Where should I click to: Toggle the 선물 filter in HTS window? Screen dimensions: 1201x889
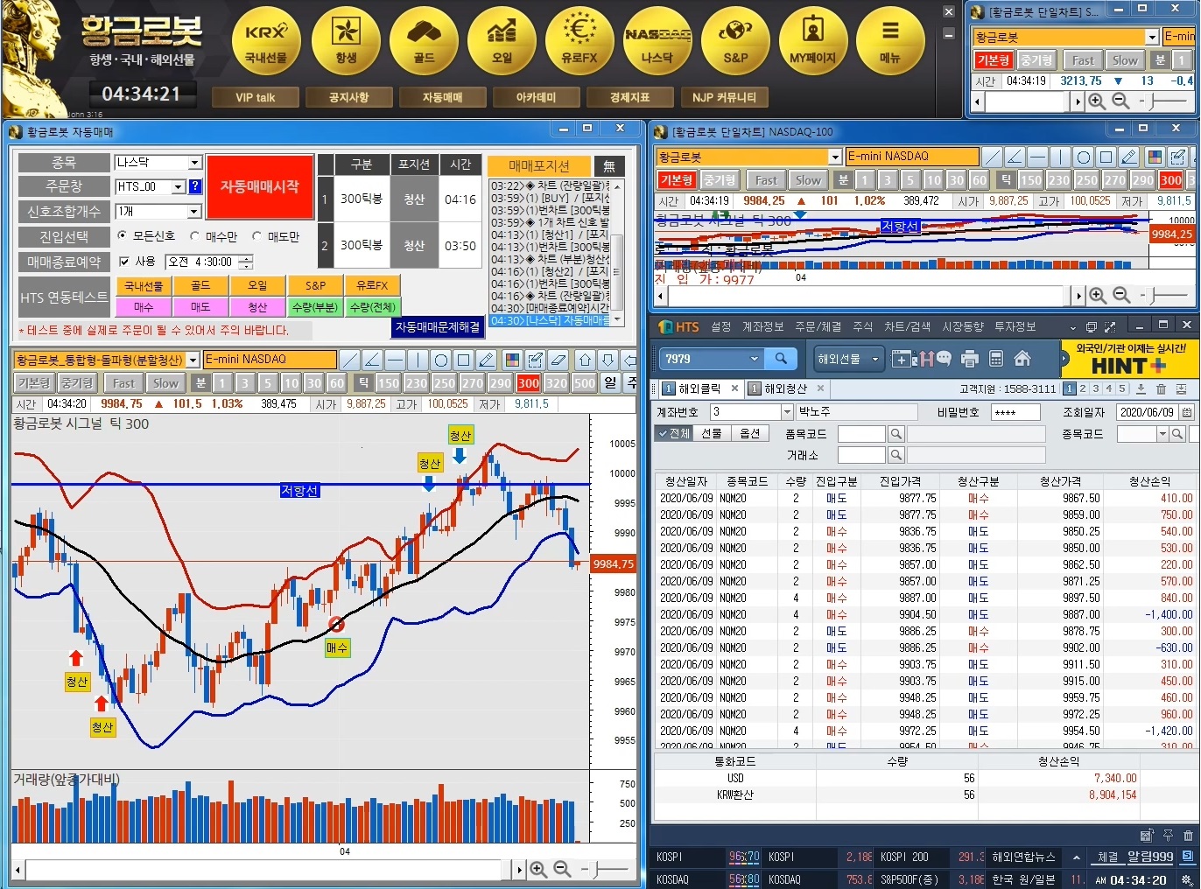[x=712, y=433]
